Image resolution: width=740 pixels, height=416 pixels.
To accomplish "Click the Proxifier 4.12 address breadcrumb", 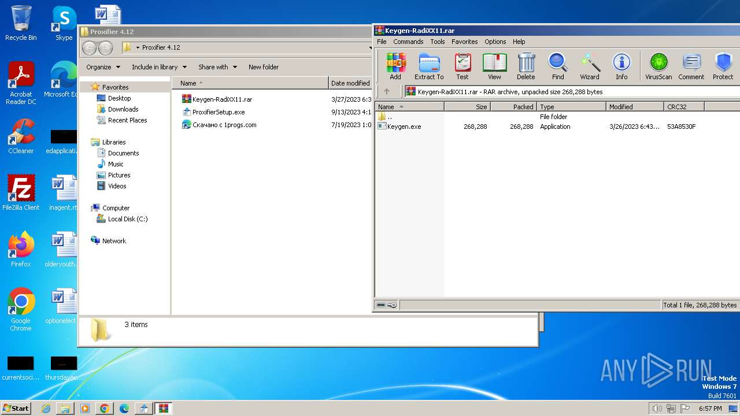I will point(161,47).
